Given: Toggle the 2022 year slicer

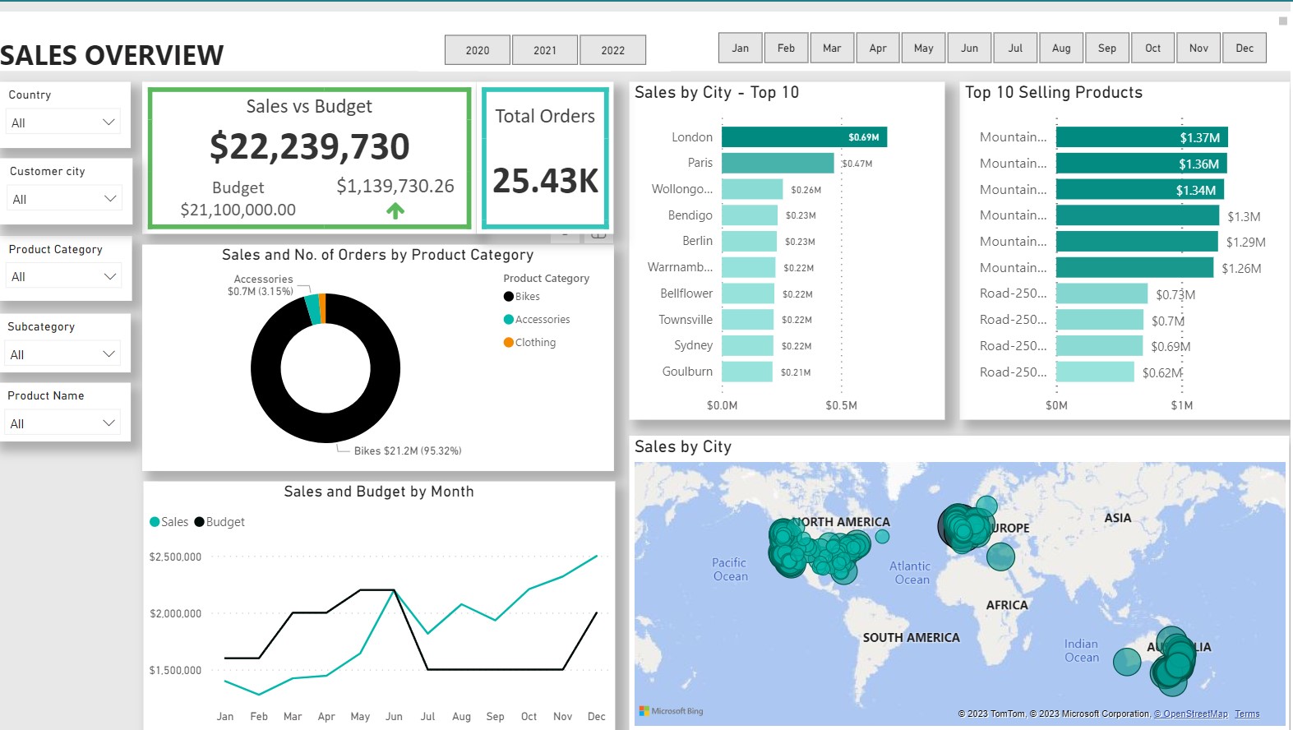Looking at the screenshot, I should click(612, 50).
